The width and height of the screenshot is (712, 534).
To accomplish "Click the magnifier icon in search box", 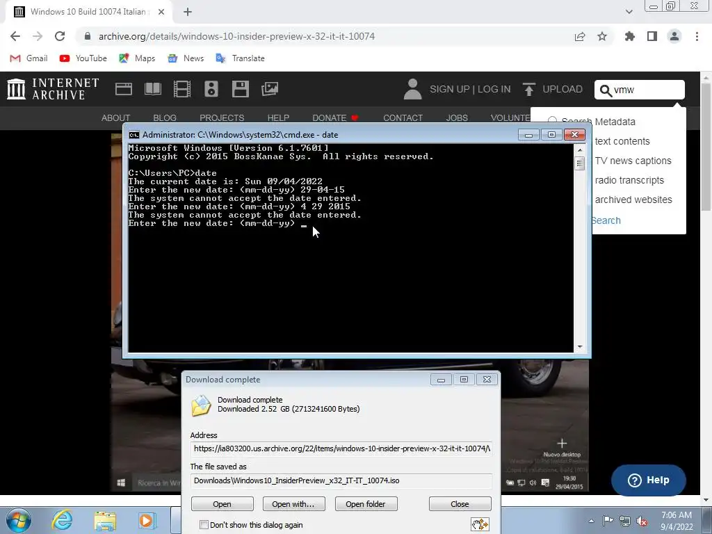I will pos(606,90).
